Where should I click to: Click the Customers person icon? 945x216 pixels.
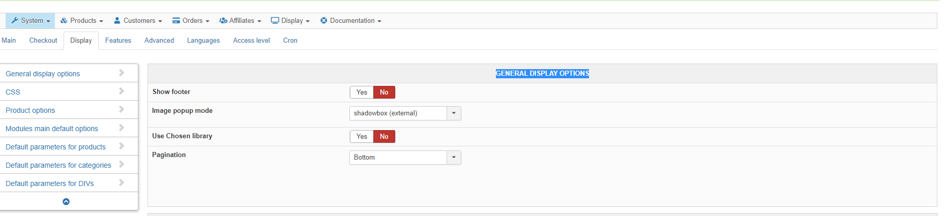coord(117,21)
